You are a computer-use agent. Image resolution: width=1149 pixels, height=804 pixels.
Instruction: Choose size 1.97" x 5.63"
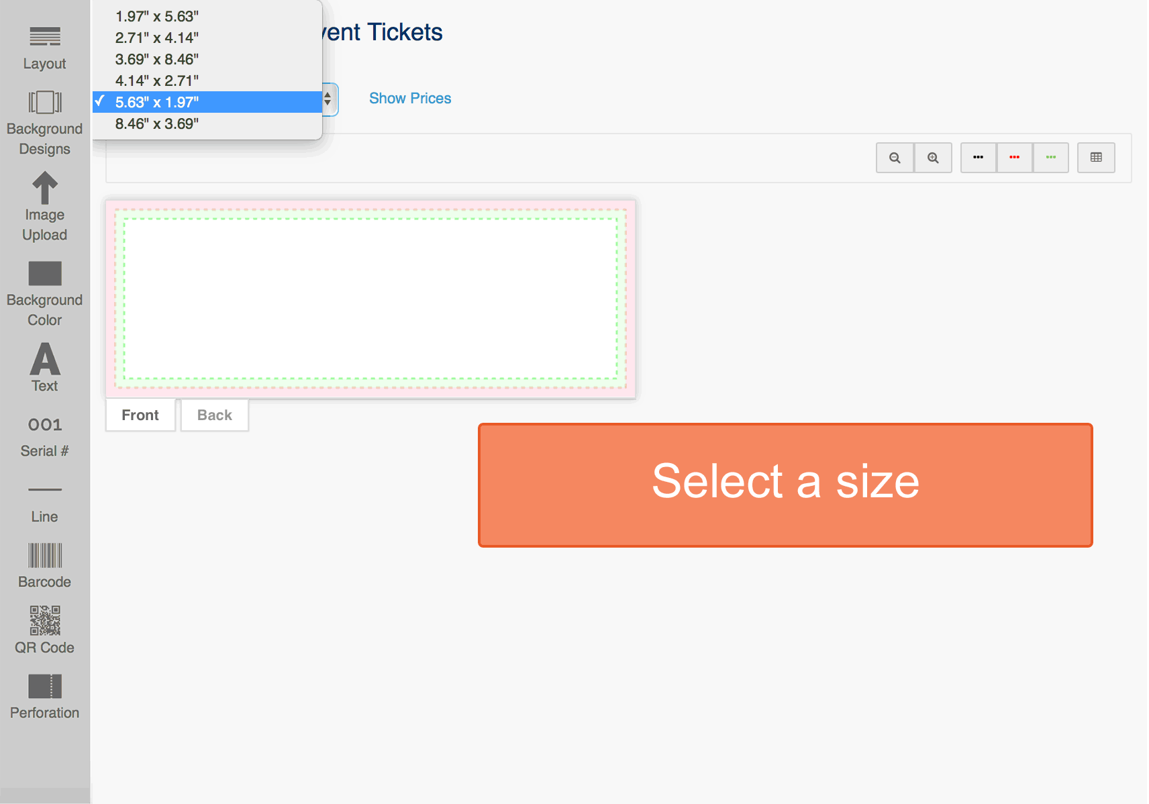pos(207,16)
